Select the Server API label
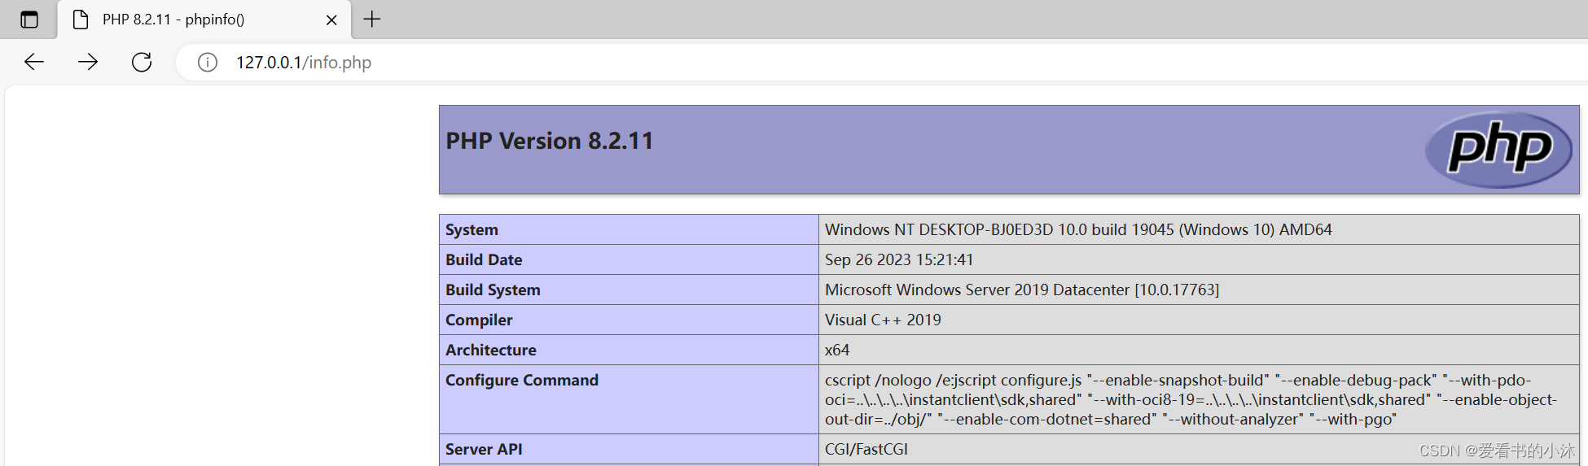The width and height of the screenshot is (1588, 466). point(484,450)
